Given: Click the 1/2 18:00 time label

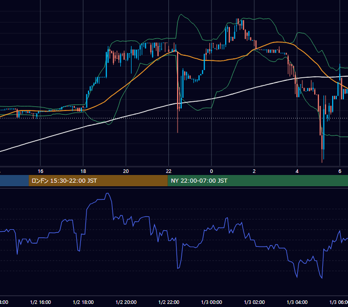Looking at the screenshot, I should point(83,302).
